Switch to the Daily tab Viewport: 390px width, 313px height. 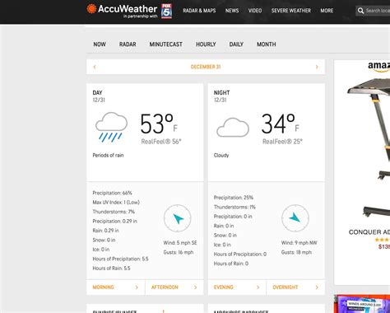pyautogui.click(x=236, y=44)
